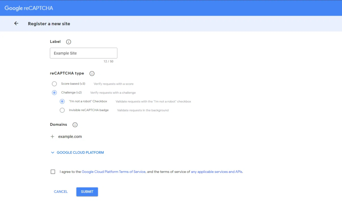Expand the Google Cloud Platform section
Image resolution: width=342 pixels, height=204 pixels.
tap(80, 153)
